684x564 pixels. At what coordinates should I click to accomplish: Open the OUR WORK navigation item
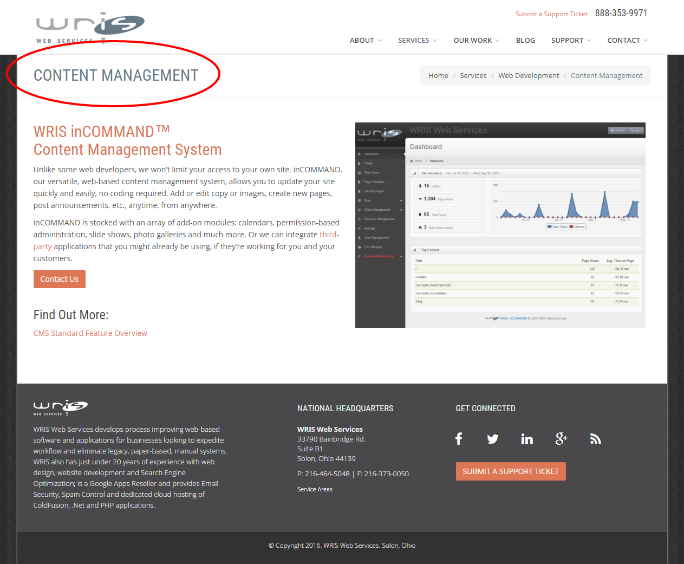pos(473,41)
